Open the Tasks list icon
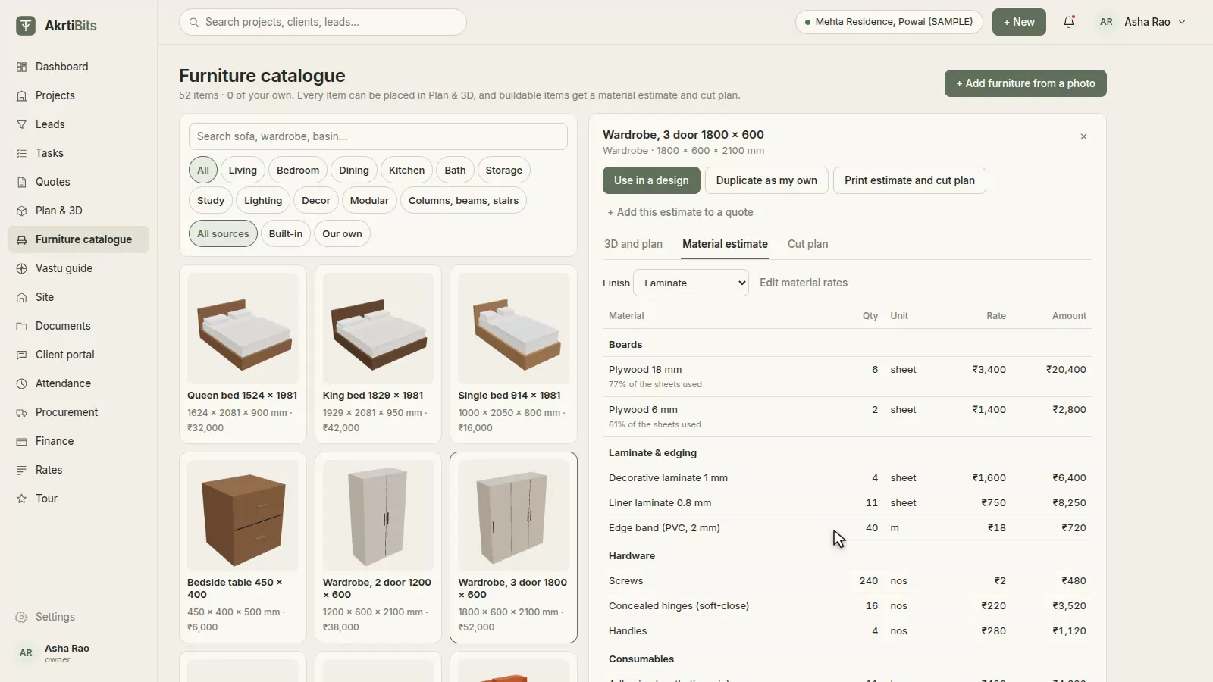Screen dimensions: 1213x682 (21, 153)
